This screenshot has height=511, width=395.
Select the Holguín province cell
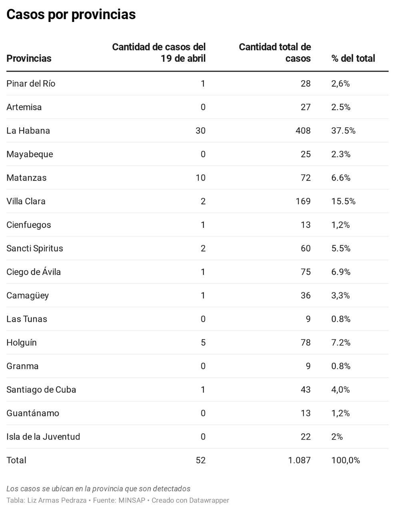(x=22, y=343)
